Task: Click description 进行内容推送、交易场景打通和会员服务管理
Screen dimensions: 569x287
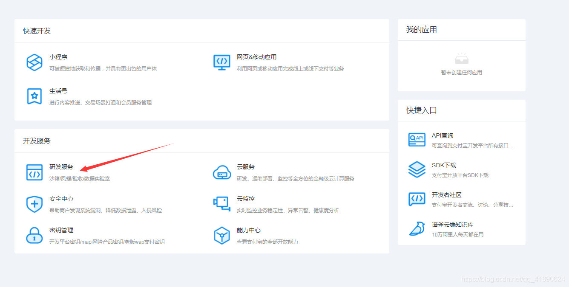Action: pyautogui.click(x=101, y=103)
